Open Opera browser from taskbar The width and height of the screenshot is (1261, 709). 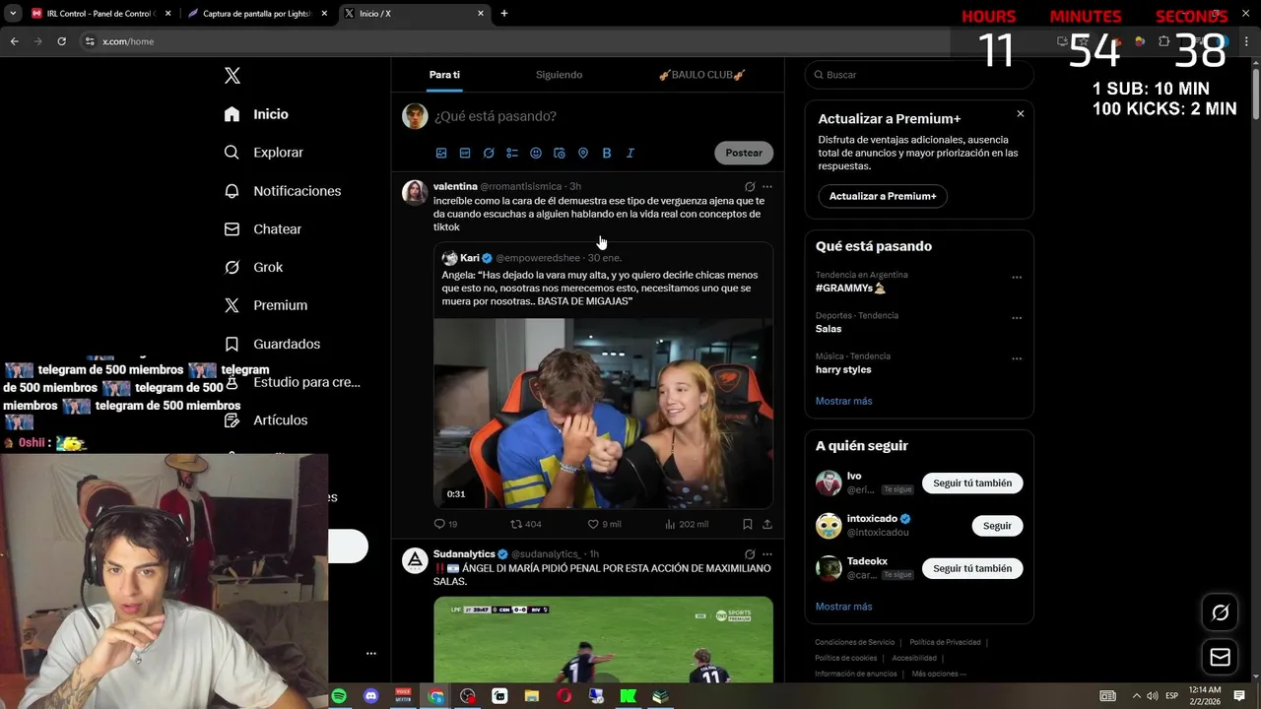pyautogui.click(x=564, y=696)
